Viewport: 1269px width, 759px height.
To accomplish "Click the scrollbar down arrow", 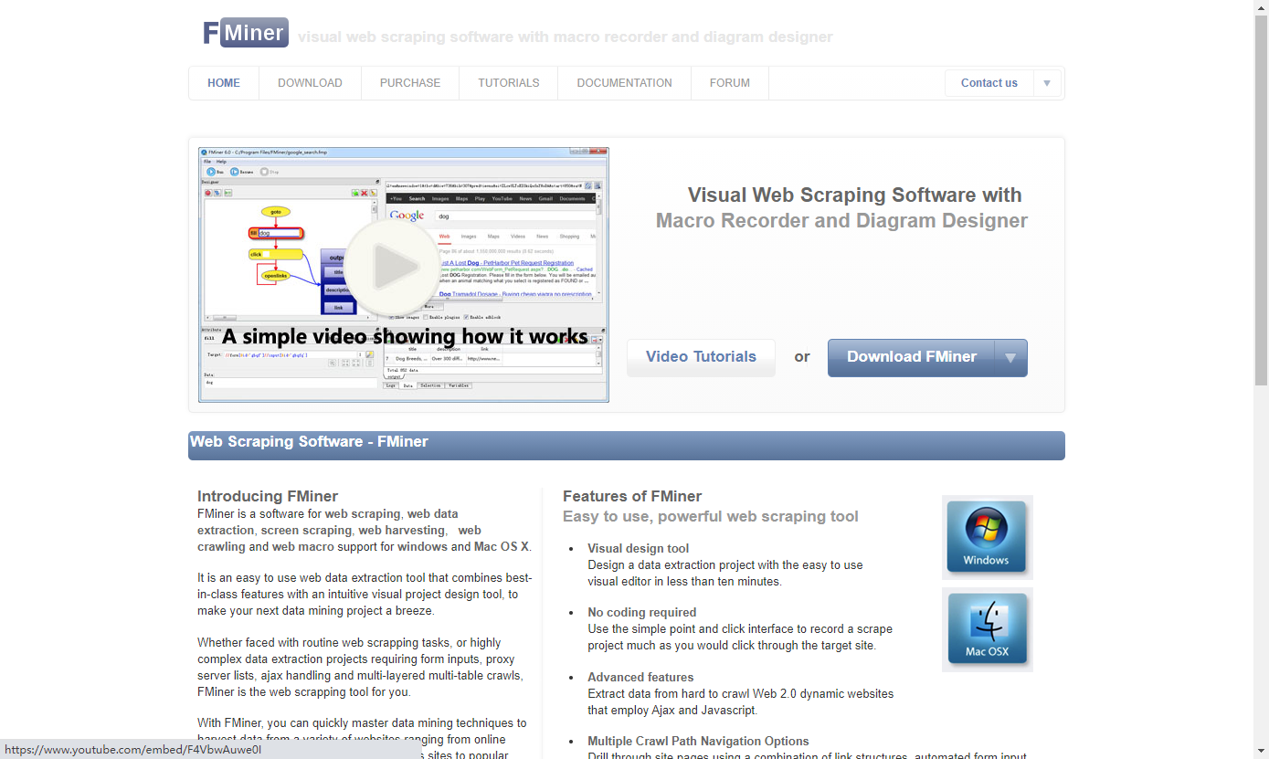I will [1261, 751].
